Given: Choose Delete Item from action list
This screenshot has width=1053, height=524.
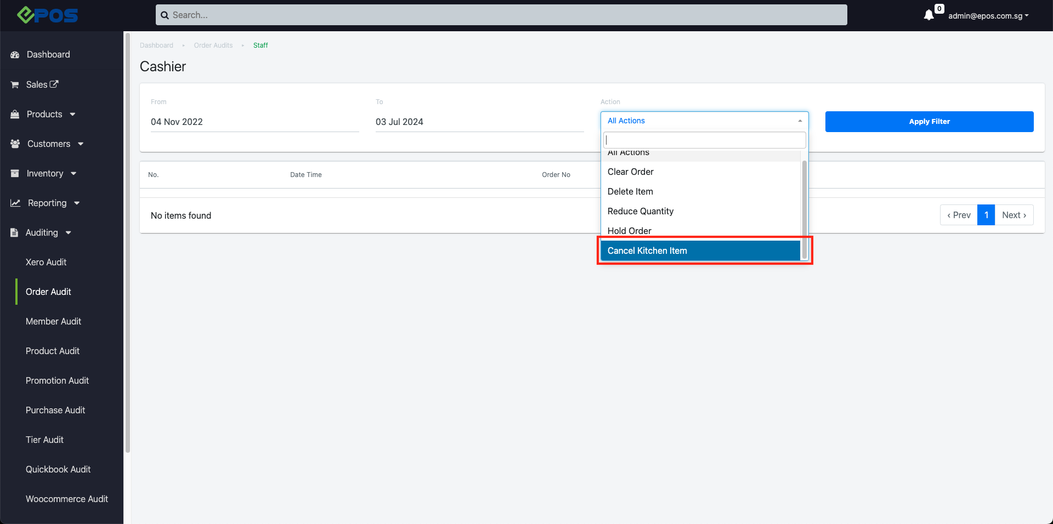Looking at the screenshot, I should [x=630, y=191].
